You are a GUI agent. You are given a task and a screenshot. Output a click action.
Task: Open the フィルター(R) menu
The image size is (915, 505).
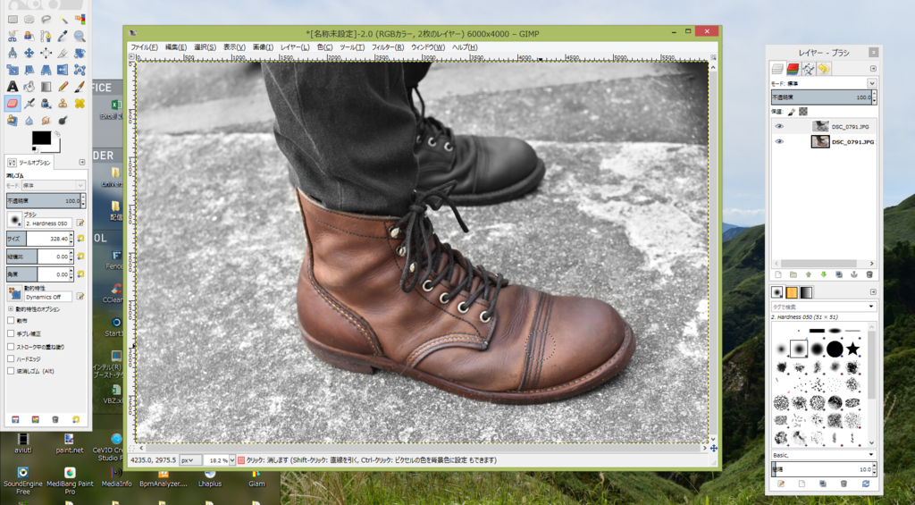(388, 47)
